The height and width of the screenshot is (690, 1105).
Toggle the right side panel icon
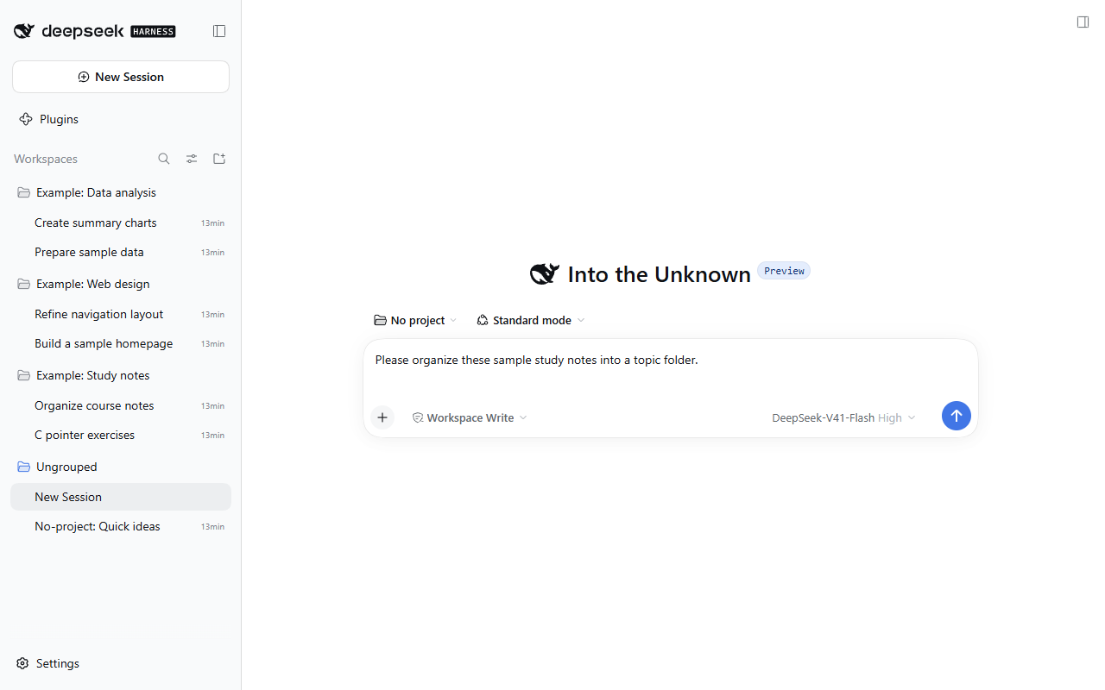[1083, 22]
